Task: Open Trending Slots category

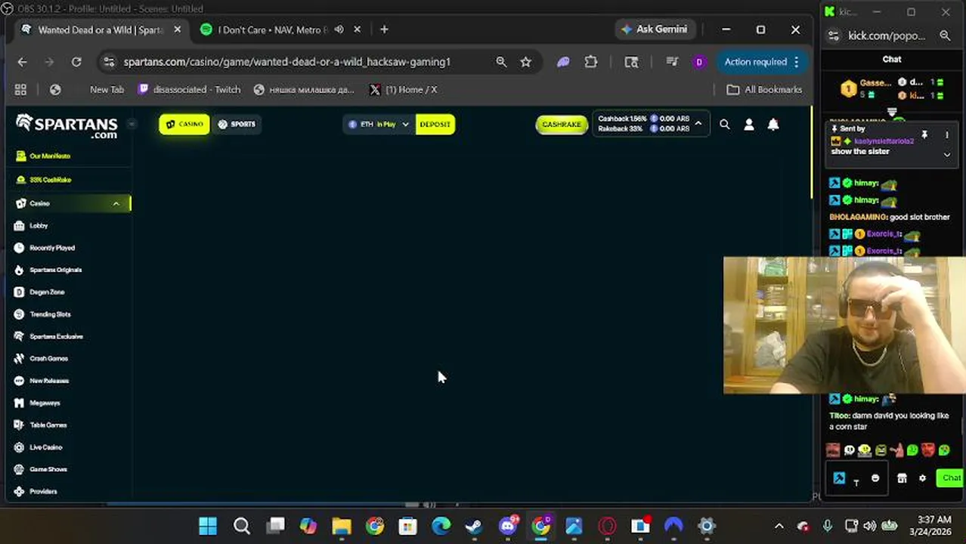Action: 50,314
